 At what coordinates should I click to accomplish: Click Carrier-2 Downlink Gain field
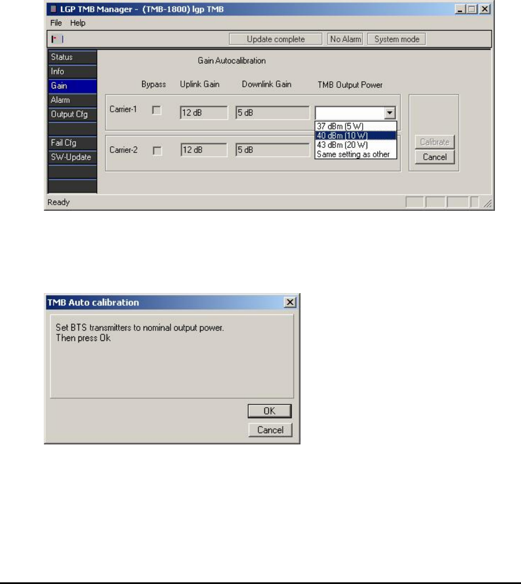click(x=272, y=150)
